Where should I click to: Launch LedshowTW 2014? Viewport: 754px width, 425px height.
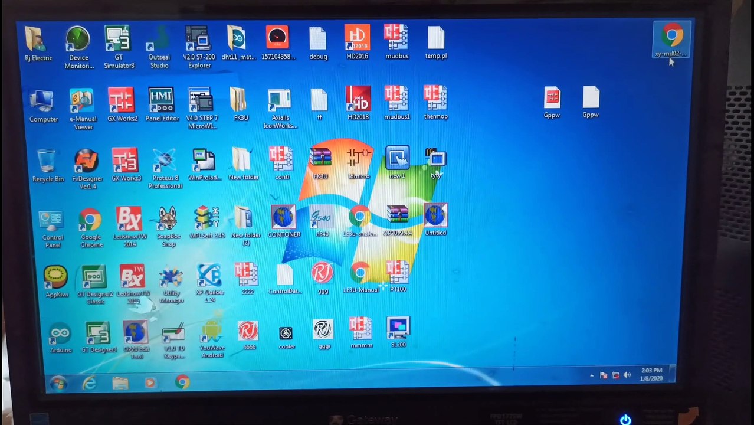129,227
